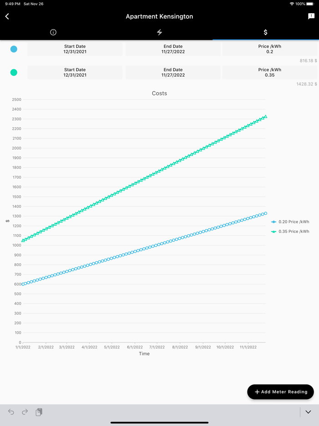
Task: Switch to the info tab
Action: coord(53,32)
